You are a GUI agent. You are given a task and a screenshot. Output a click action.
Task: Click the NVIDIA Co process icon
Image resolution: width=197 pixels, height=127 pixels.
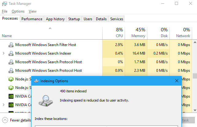tap(11, 105)
